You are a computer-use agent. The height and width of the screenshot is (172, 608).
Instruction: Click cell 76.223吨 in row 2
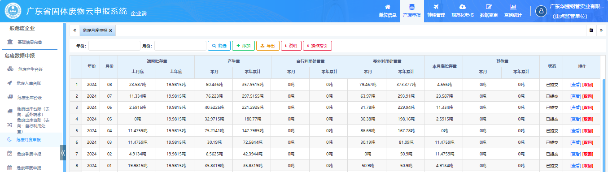(214, 96)
